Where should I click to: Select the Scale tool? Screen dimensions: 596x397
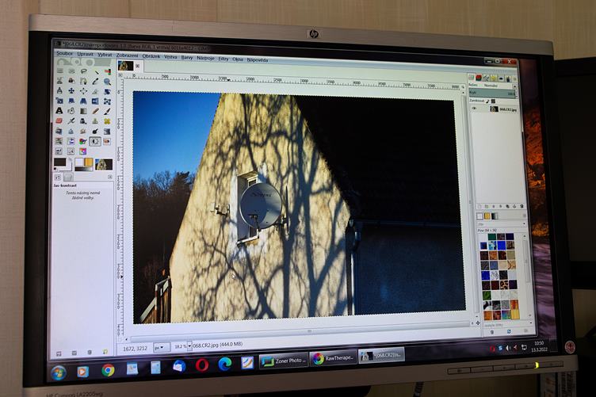pos(59,101)
